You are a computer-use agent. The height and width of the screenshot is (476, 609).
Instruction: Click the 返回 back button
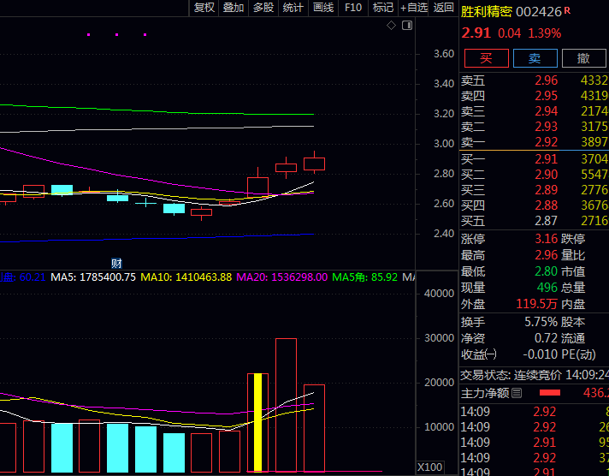[x=443, y=8]
